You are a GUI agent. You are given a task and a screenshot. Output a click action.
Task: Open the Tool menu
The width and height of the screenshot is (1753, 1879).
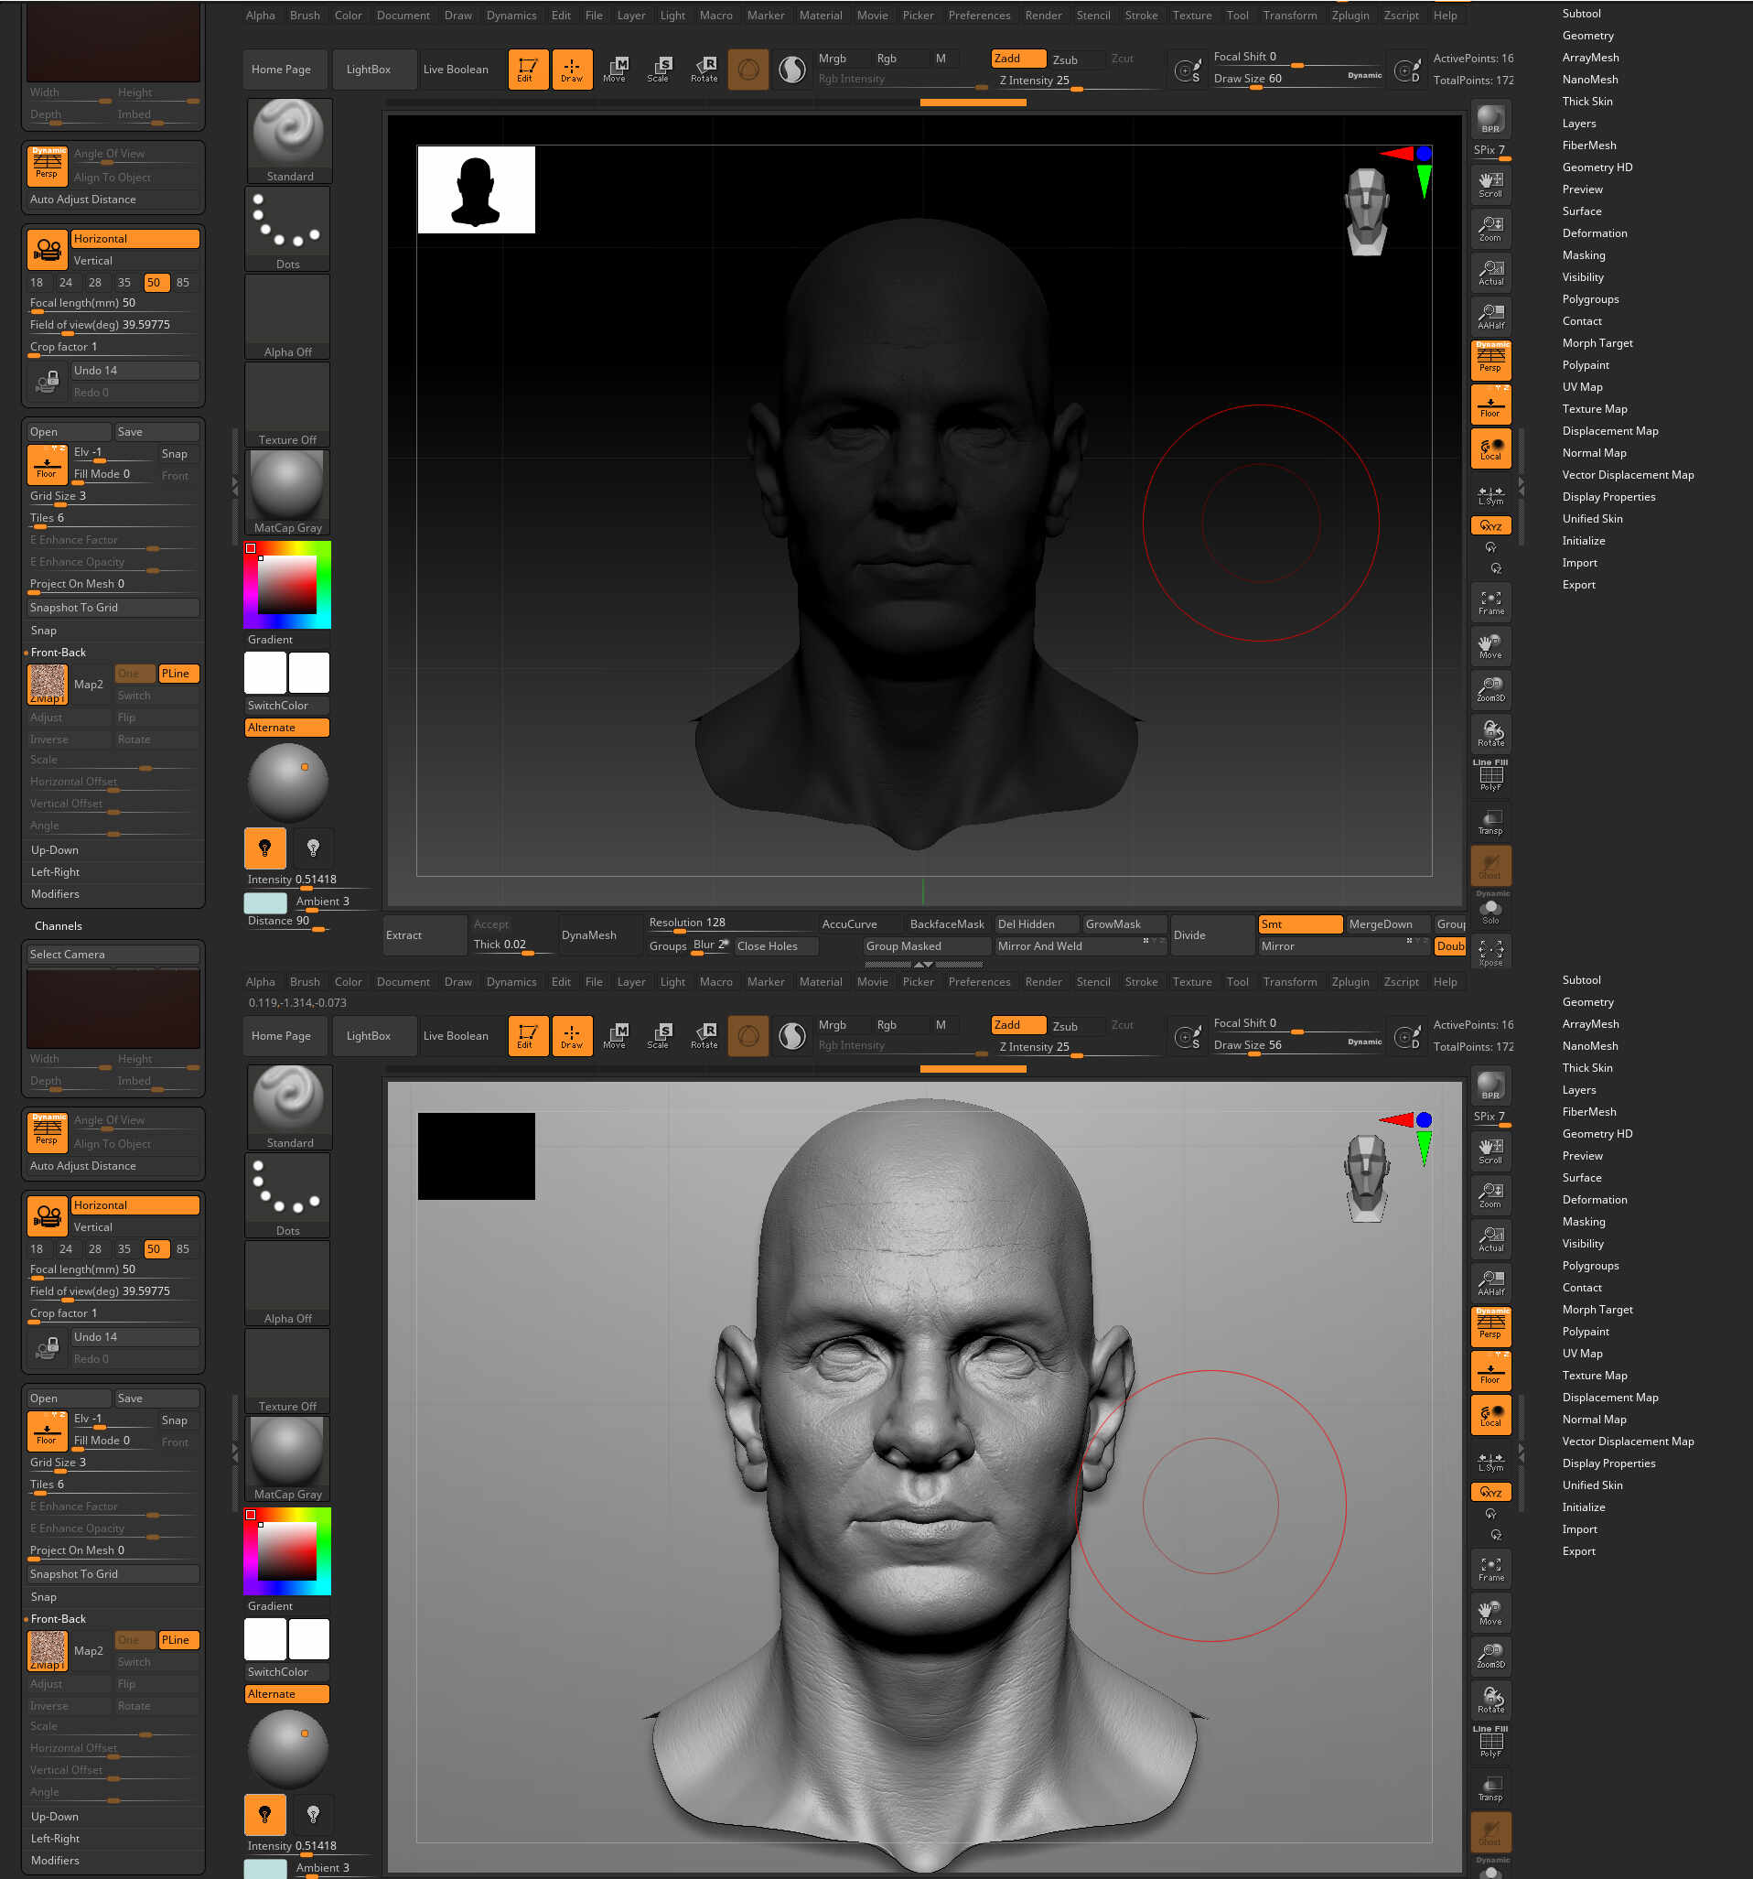click(1238, 16)
